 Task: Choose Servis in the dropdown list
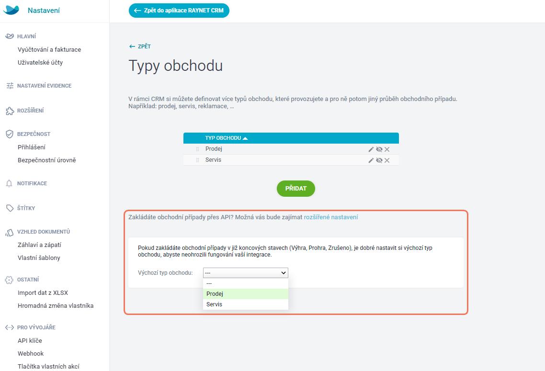pos(245,304)
